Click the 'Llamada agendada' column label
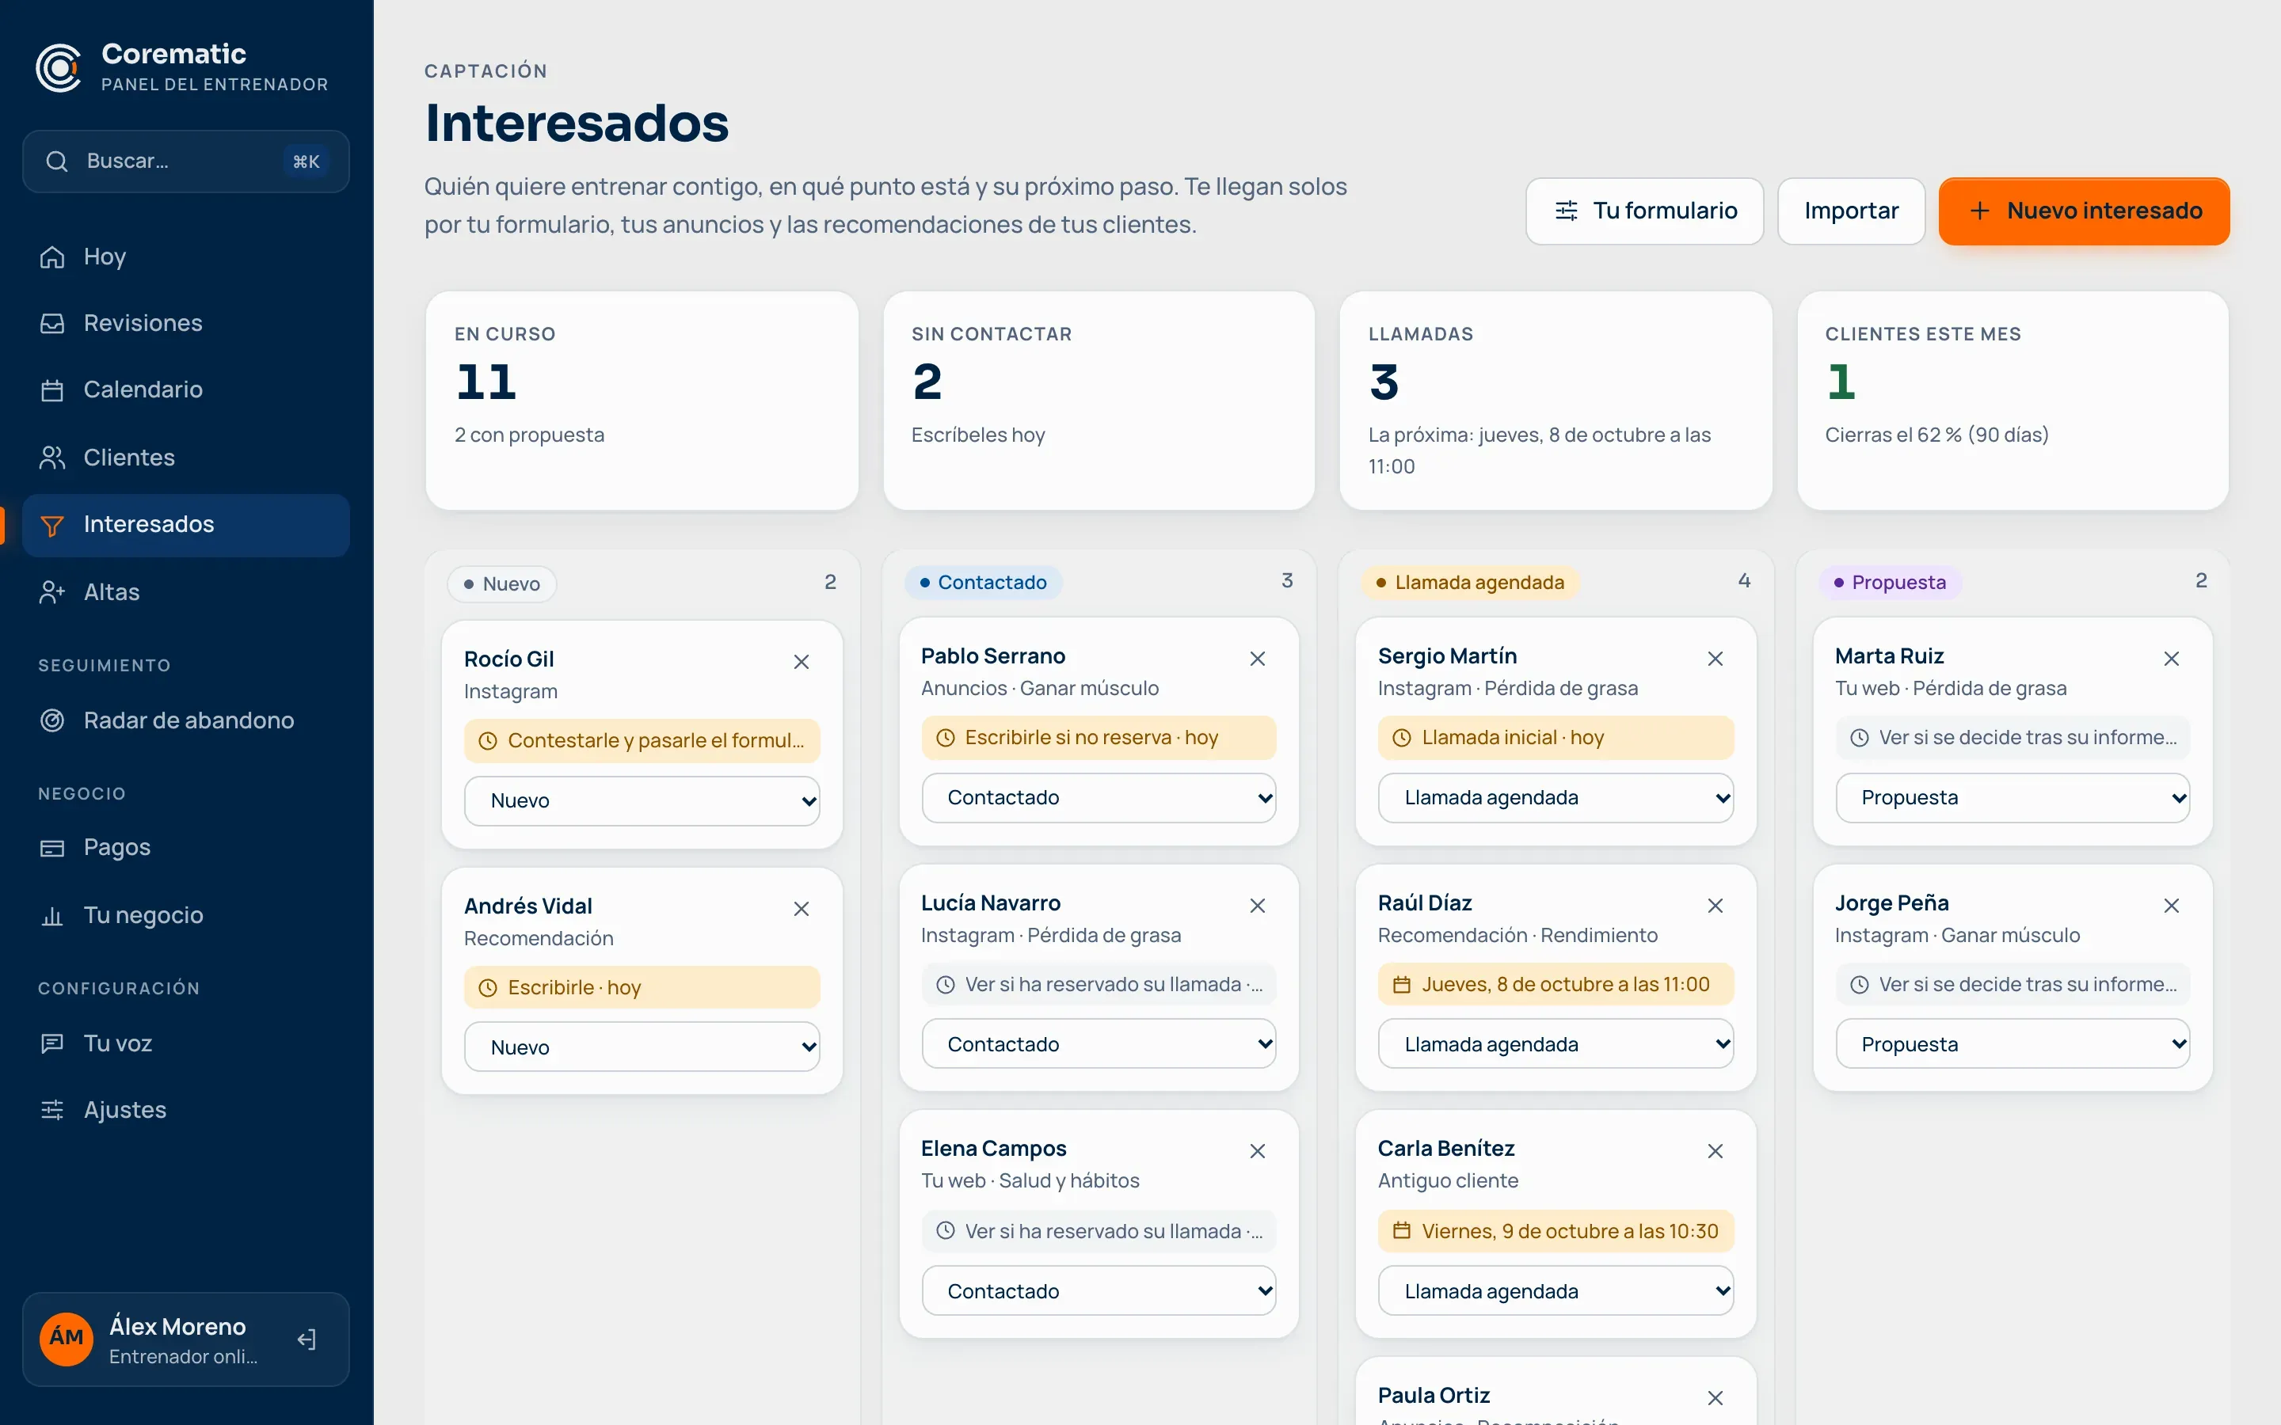Screen dimensions: 2281x1425 coord(1471,583)
